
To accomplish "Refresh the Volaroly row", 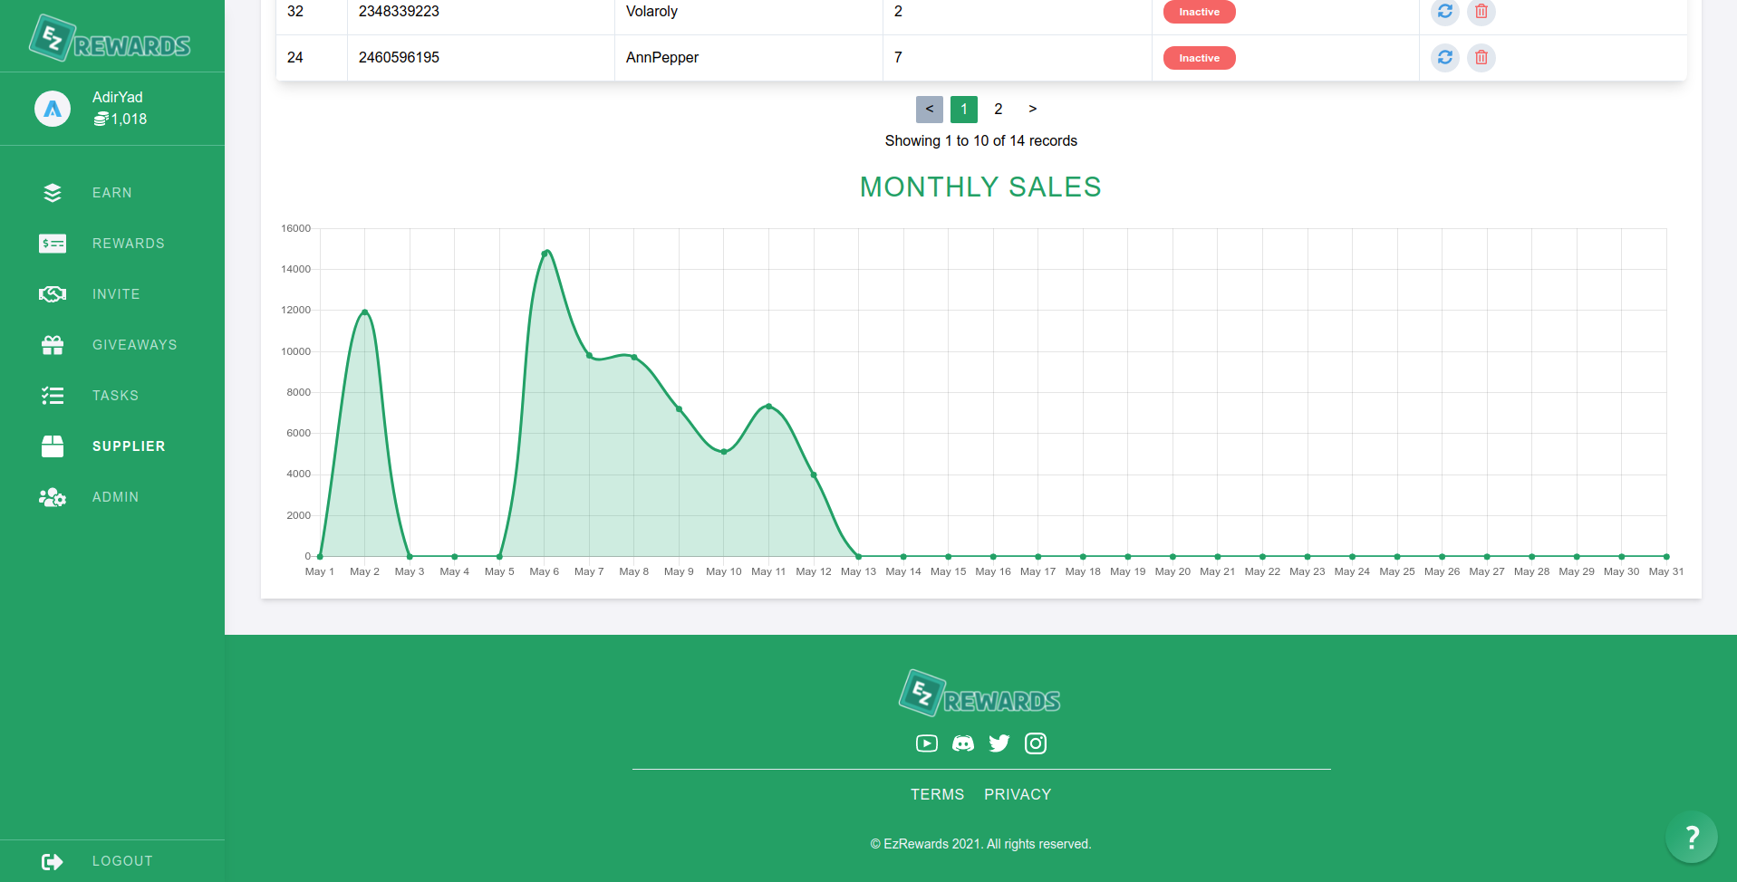I will click(x=1445, y=12).
